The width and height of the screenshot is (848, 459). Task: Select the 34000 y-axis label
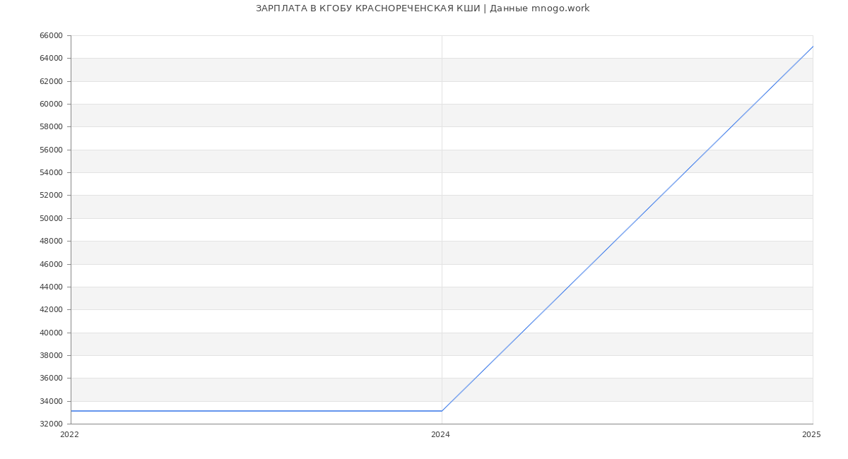(52, 401)
